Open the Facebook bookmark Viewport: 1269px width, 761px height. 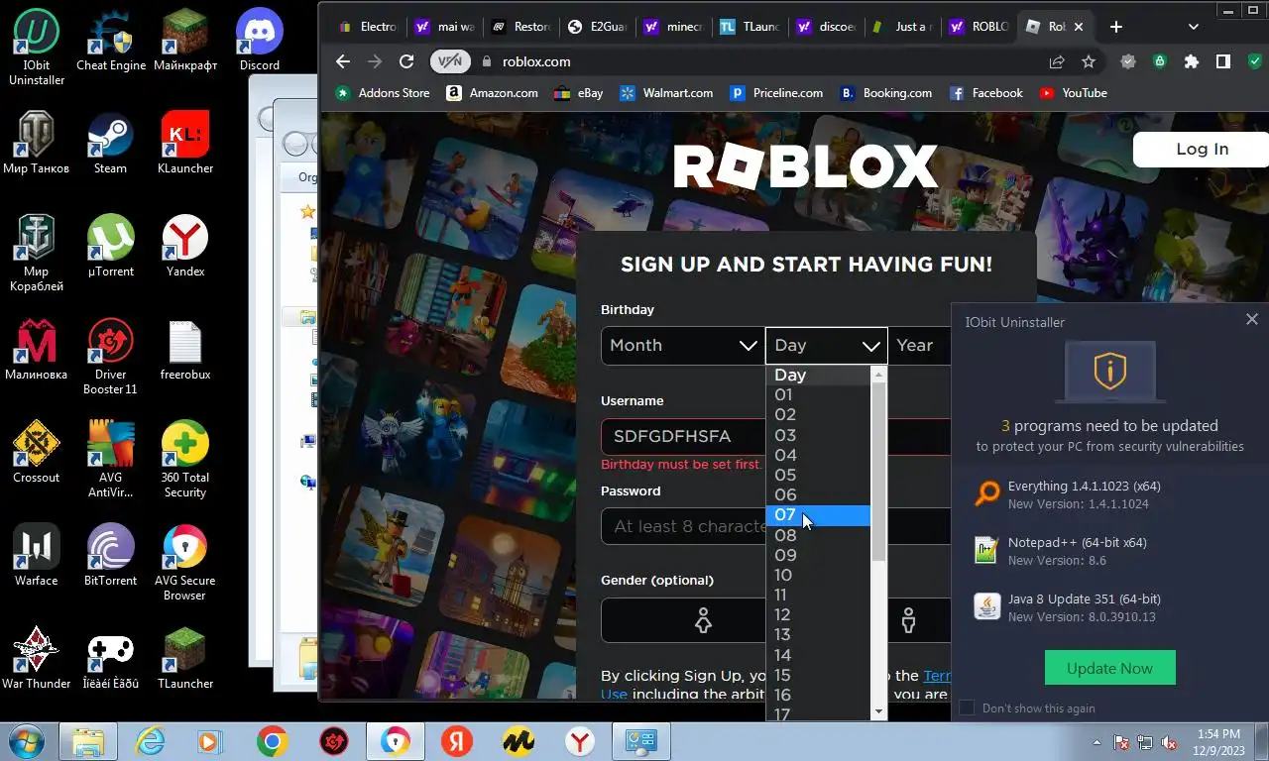pos(985,93)
